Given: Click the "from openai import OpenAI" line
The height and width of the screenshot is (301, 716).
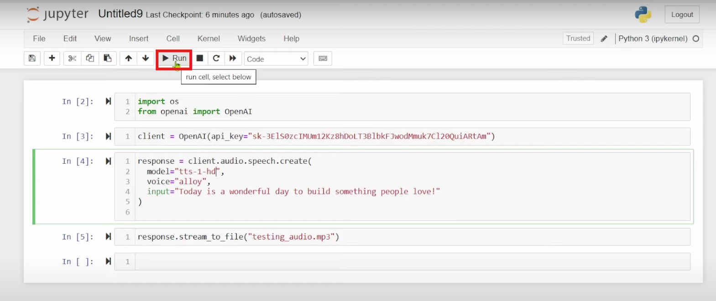Looking at the screenshot, I should [195, 111].
